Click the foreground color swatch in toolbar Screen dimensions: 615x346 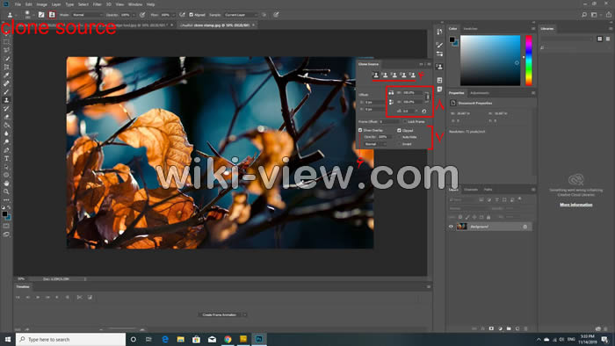[4, 213]
